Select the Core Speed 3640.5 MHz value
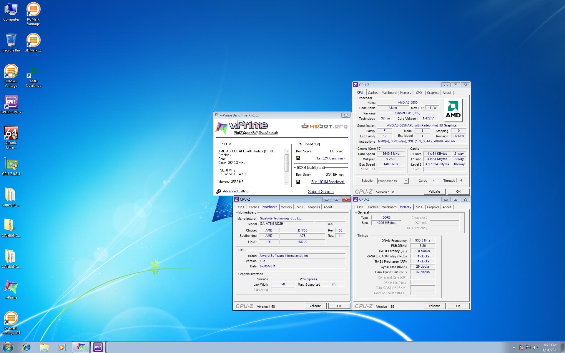The height and width of the screenshot is (353, 565). (391, 154)
